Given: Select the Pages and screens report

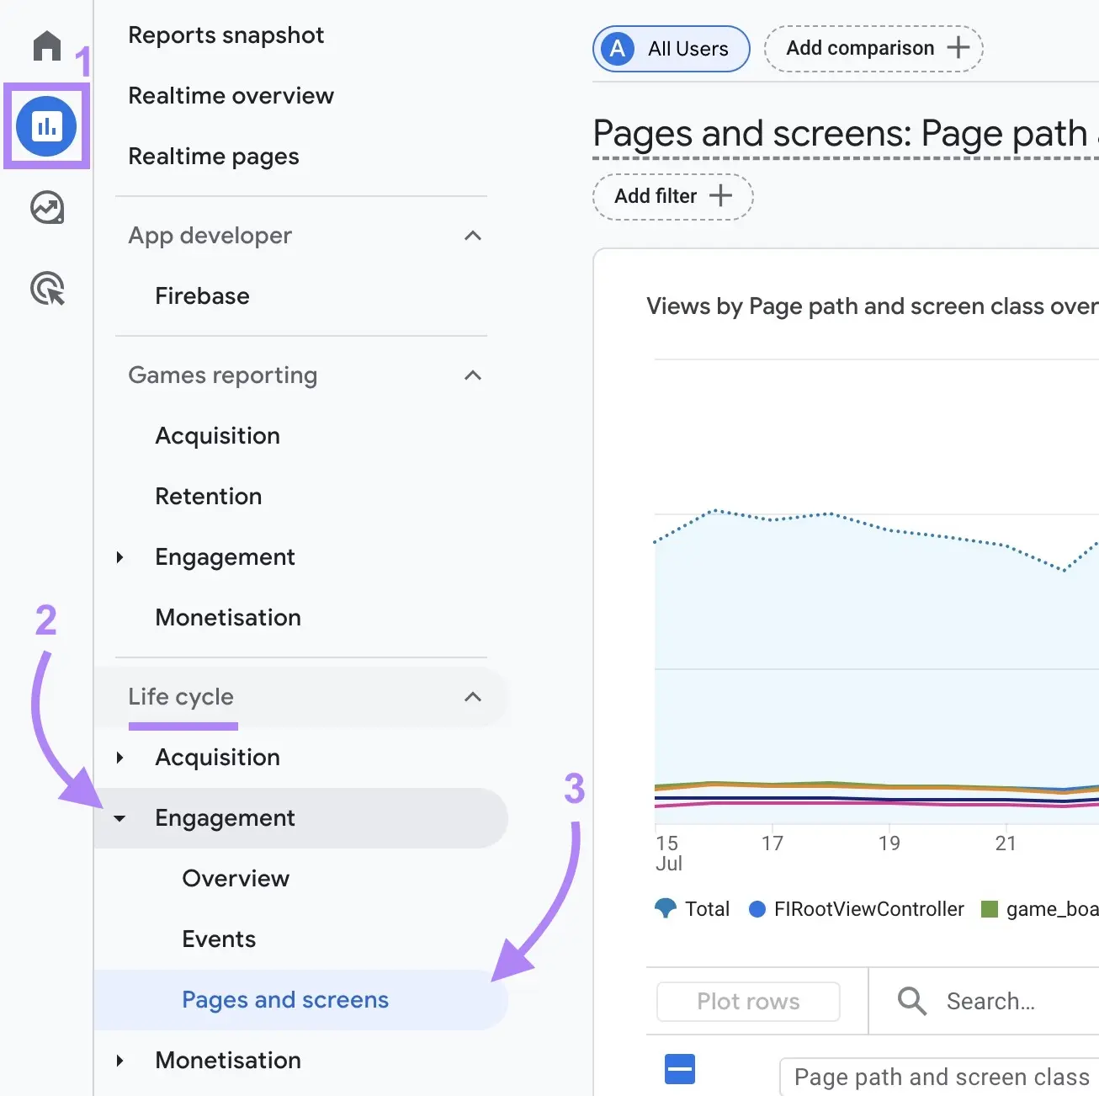Looking at the screenshot, I should point(284,999).
